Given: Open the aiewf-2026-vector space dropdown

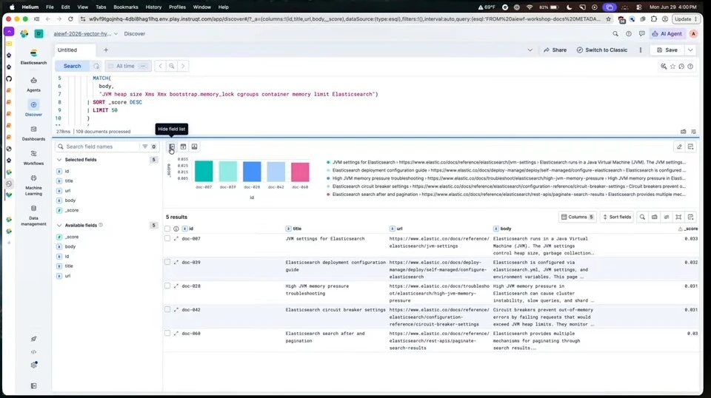Looking at the screenshot, I should pos(85,33).
